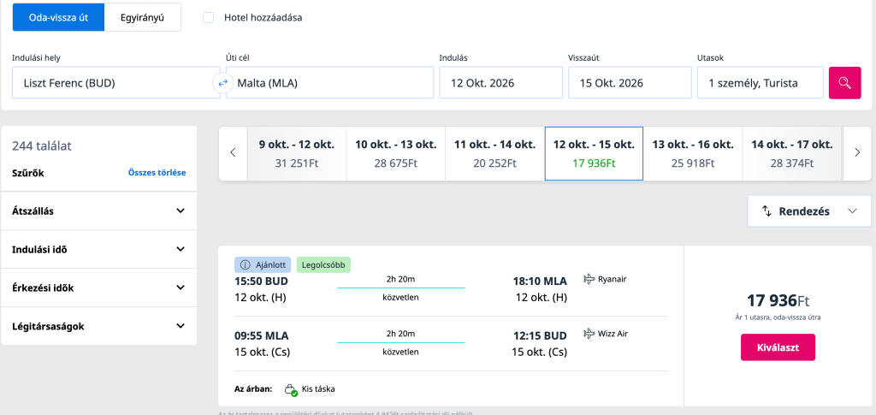Go to previous dates with left arrow
Screen dimensions: 876x415
234,152
